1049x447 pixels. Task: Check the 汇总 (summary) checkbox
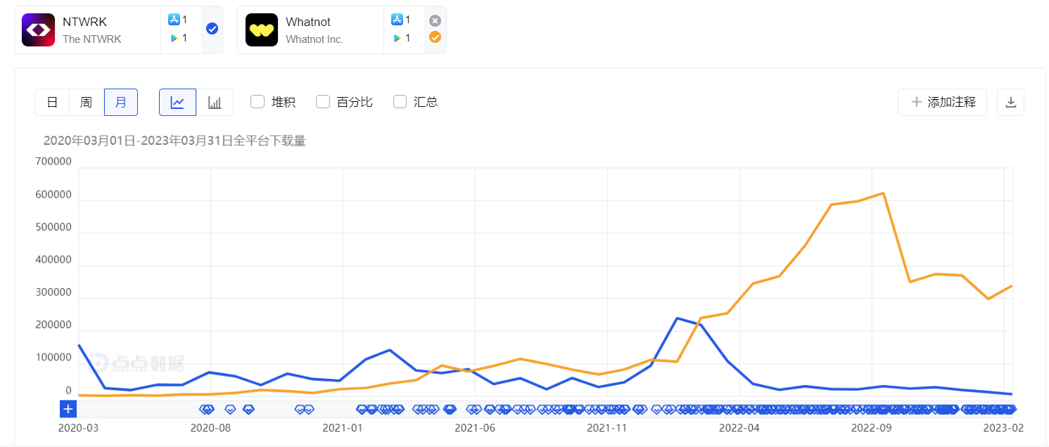click(400, 101)
